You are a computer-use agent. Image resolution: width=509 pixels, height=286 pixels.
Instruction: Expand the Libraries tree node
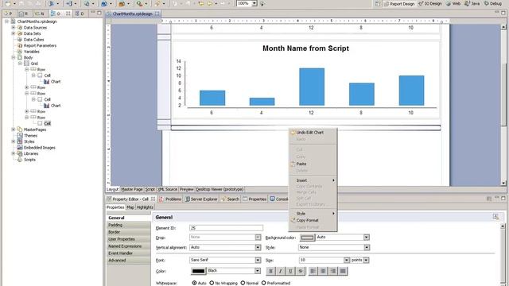tap(14, 153)
